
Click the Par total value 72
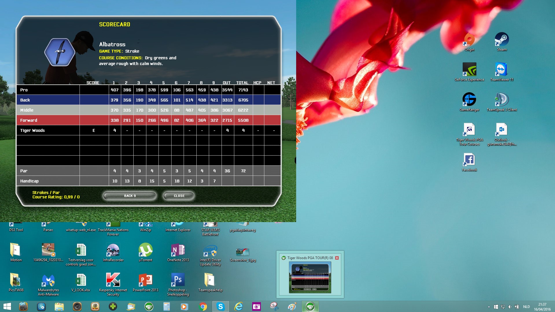[243, 171]
